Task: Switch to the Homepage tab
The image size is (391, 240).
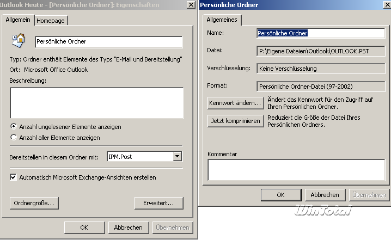Action: pyautogui.click(x=51, y=20)
